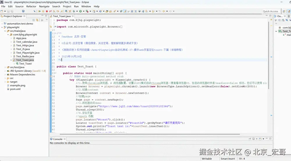
Task: Maximize the editor area icon
Action: 270,16
